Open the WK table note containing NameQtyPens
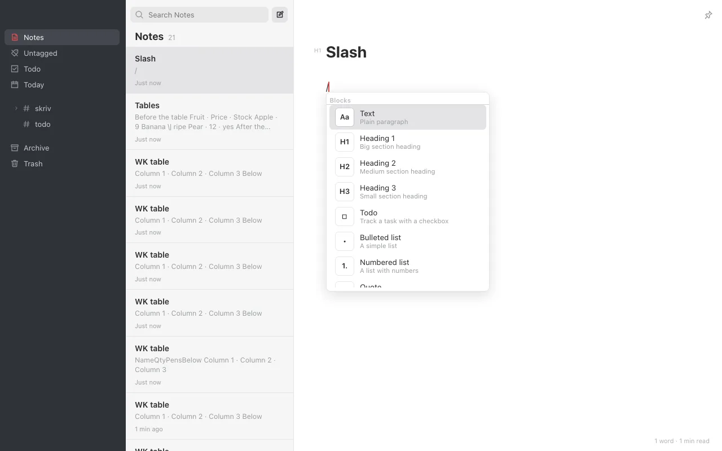The height and width of the screenshot is (451, 722). click(x=209, y=365)
